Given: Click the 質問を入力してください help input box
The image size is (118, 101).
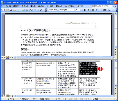Looking at the screenshot, I should tap(102, 6).
